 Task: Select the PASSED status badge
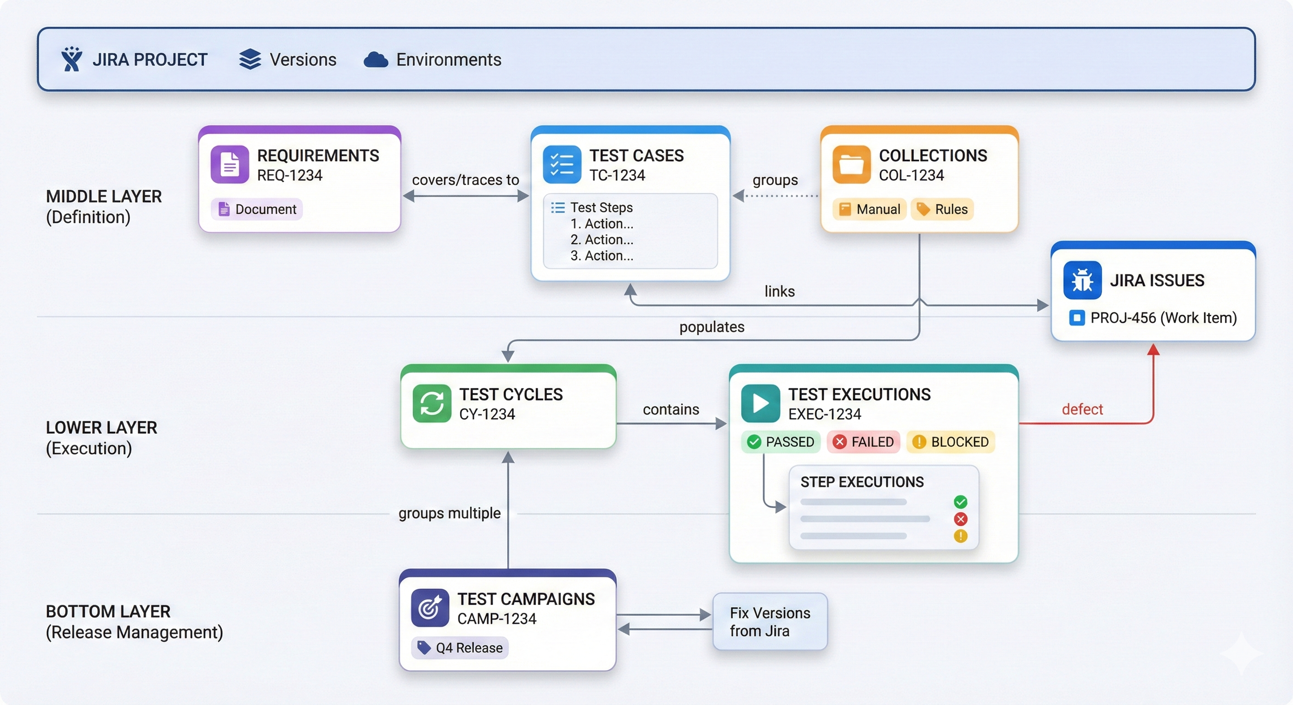[781, 442]
